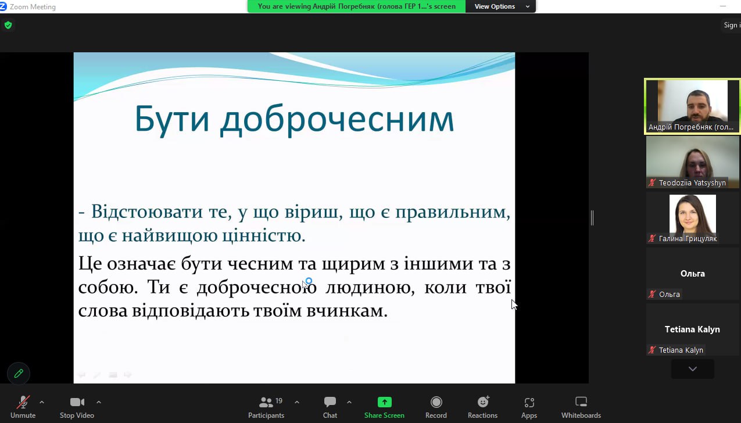
Task: Open the Chat panel
Action: coord(330,407)
